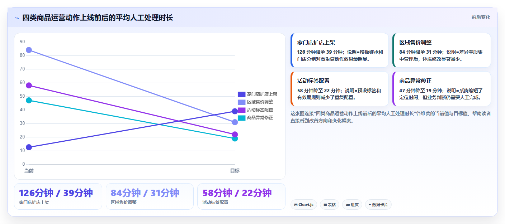Click 活动标签配置 caption under 58分钟

[215, 203]
